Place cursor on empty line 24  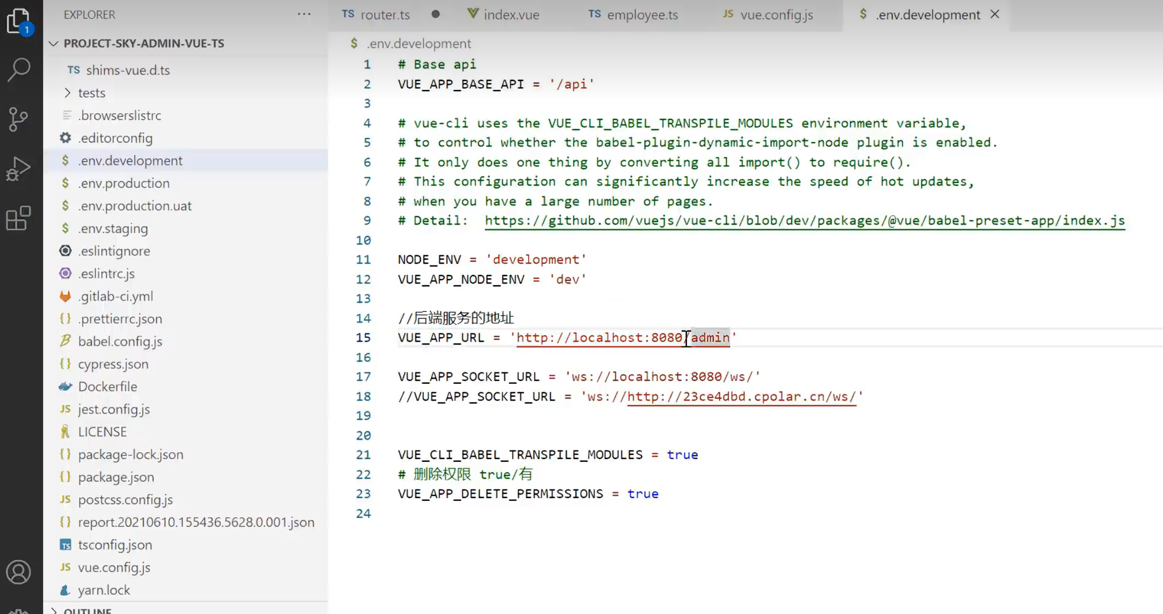tap(509, 513)
